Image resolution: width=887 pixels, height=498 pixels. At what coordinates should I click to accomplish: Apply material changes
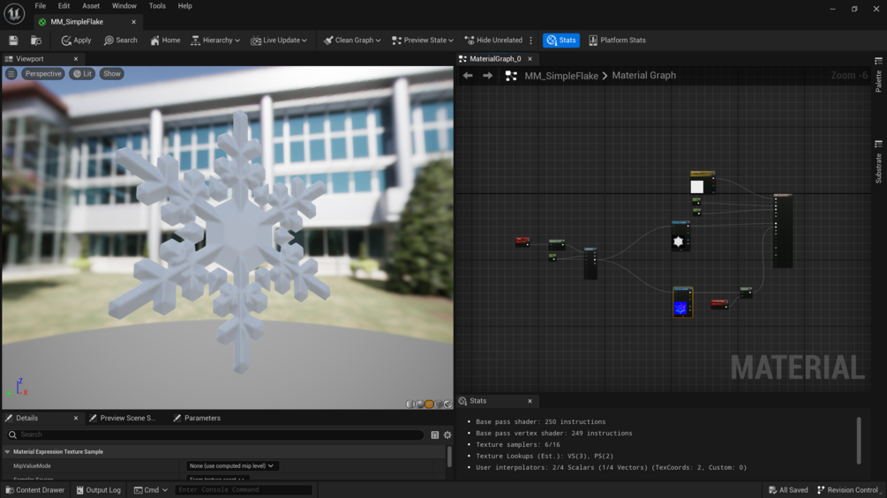[x=77, y=40]
